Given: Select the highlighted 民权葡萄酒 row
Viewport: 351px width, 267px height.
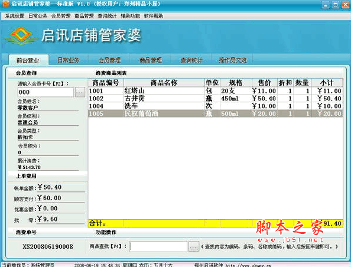Looking at the screenshot, I should [x=215, y=113].
